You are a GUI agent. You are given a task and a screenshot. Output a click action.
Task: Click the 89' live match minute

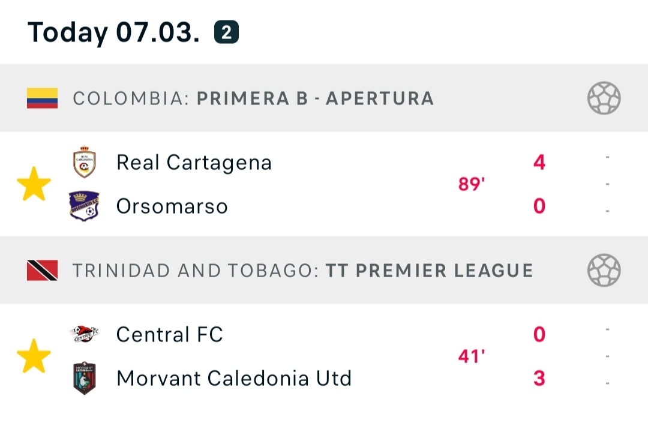pyautogui.click(x=471, y=184)
